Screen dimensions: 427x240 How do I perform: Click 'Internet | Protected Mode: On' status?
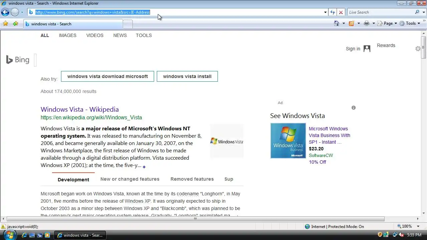334,227
